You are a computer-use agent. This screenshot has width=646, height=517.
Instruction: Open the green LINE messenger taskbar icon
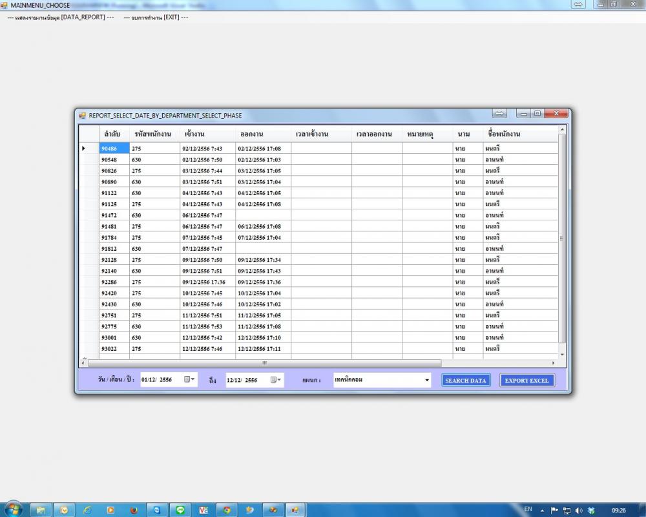(x=180, y=510)
